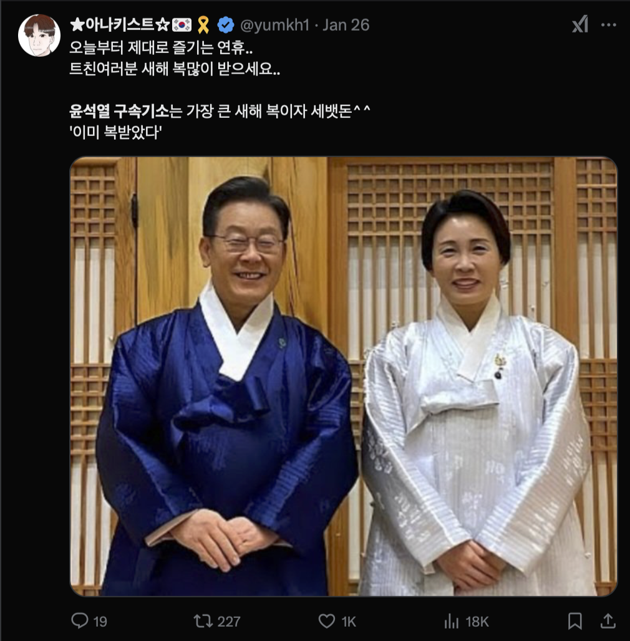Open the attached hanbok couple photo
This screenshot has width=630, height=641.
click(x=344, y=377)
